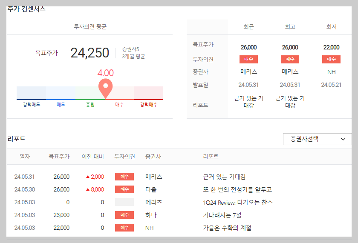
Task: Click the 매수 label under the gauge
Action: tap(119, 104)
